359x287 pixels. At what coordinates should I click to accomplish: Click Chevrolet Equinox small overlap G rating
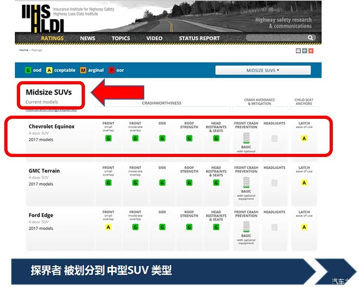point(108,138)
